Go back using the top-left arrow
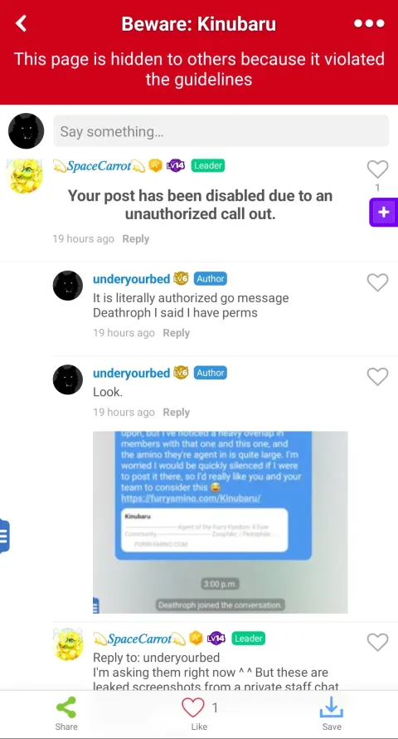398x739 pixels. coord(21,23)
